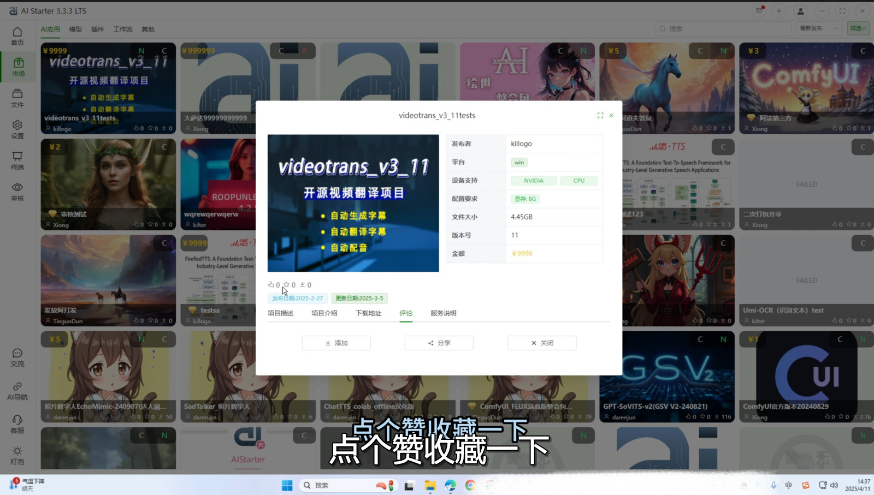
Task: Open the mail notifications icon
Action: [759, 10]
